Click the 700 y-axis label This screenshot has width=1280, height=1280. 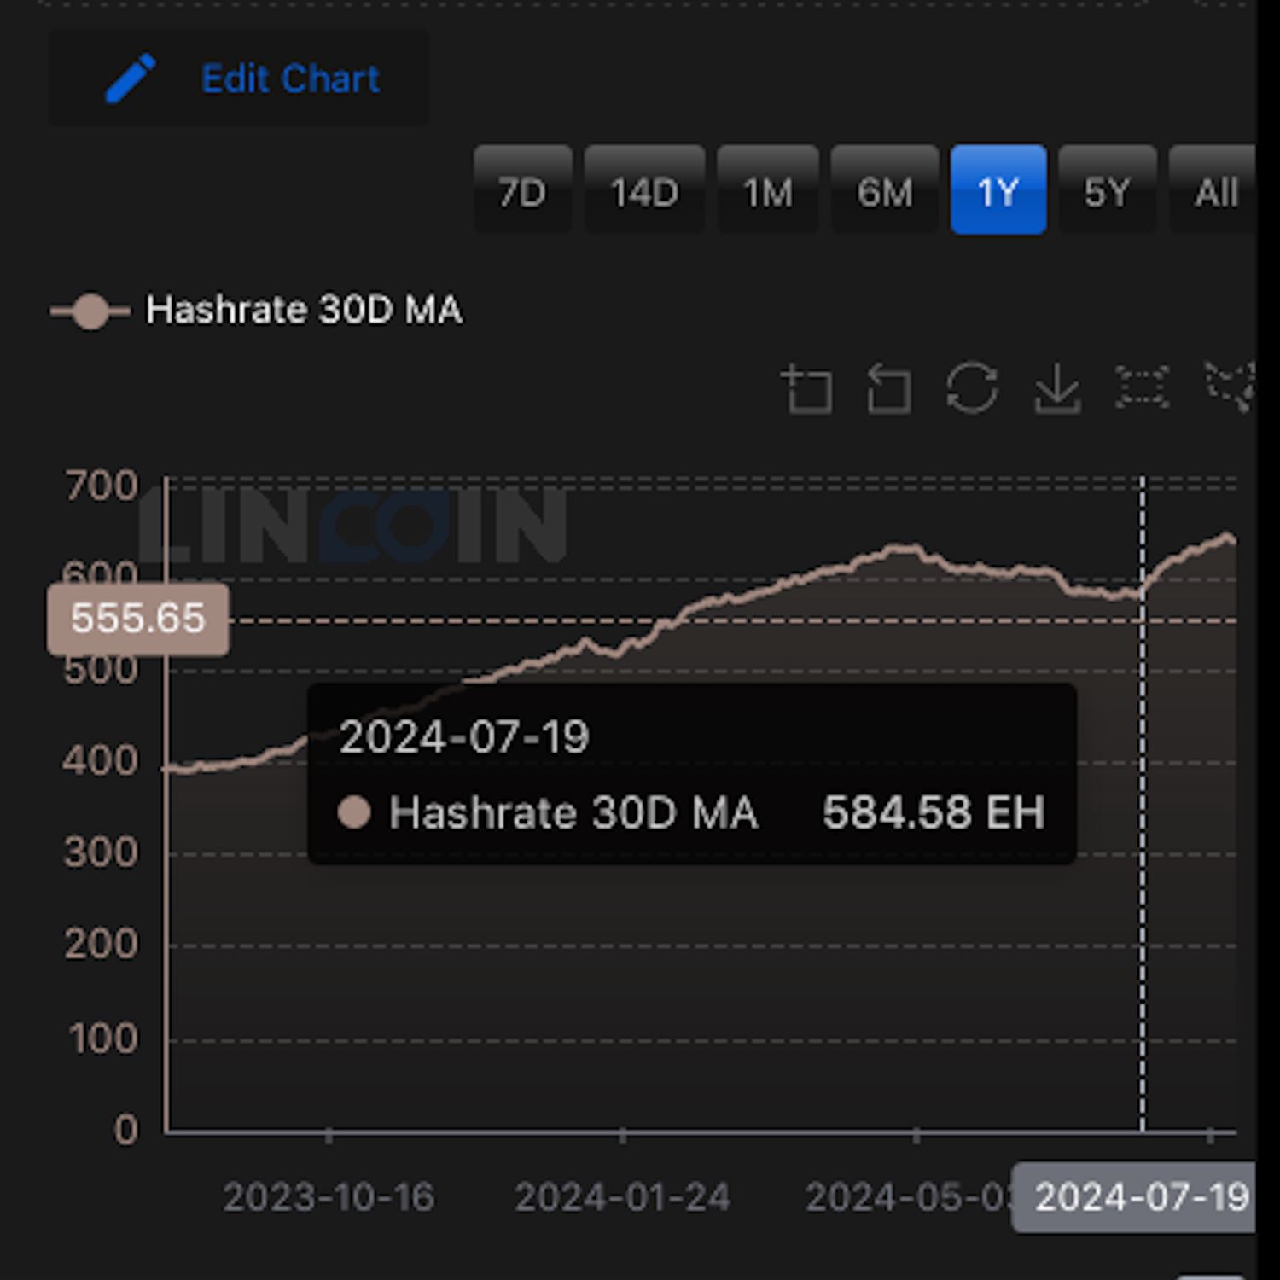pos(102,486)
